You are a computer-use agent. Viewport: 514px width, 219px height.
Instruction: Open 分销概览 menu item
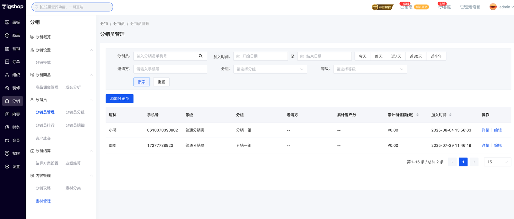(43, 37)
